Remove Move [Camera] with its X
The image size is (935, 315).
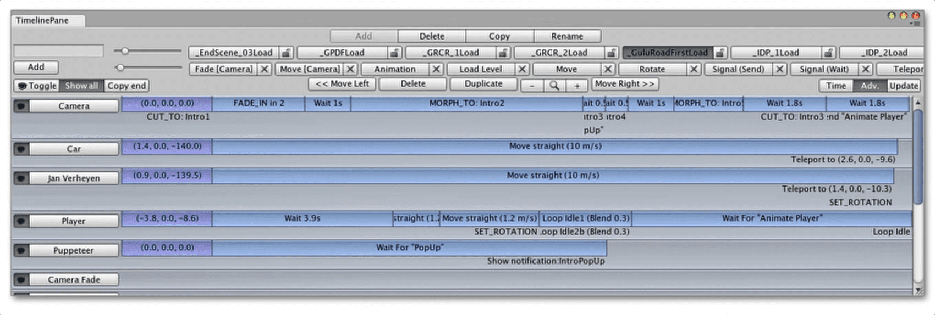click(350, 69)
